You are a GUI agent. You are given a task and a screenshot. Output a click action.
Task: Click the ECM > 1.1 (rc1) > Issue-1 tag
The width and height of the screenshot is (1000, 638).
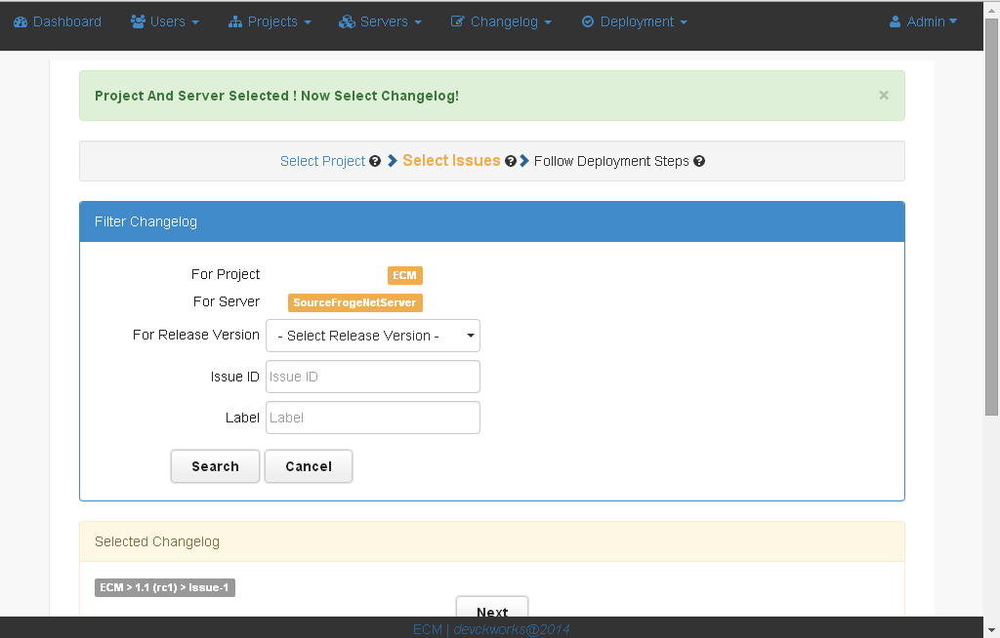coord(164,587)
